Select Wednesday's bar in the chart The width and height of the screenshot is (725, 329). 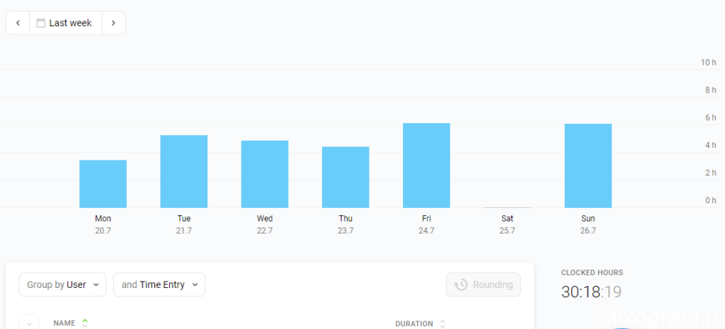(265, 174)
